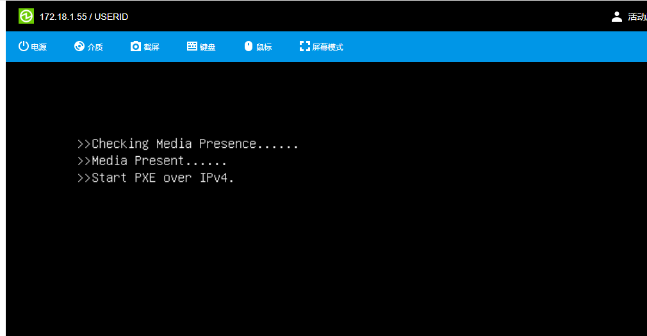Focus the empty console area below the text
This screenshot has height=336, width=647.
pyautogui.click(x=320, y=269)
